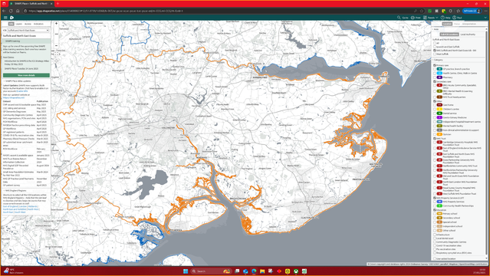Uncheck NHS Suffolk and North East Essex ICB
The image size is (490, 276).
434,51
